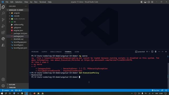Image resolution: width=169 pixels, height=95 pixels.
Task: Open Windows taskbar search
Action: (6, 93)
